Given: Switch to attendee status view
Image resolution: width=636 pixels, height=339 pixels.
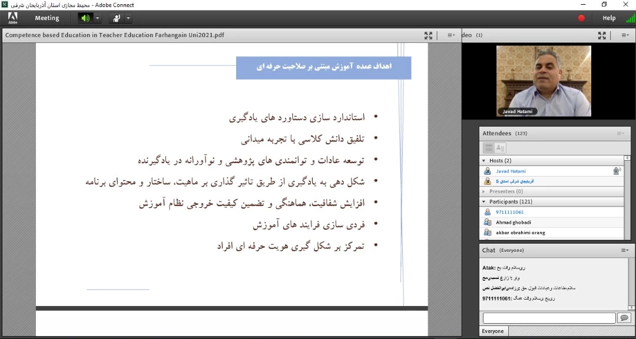Looking at the screenshot, I should click(x=501, y=148).
